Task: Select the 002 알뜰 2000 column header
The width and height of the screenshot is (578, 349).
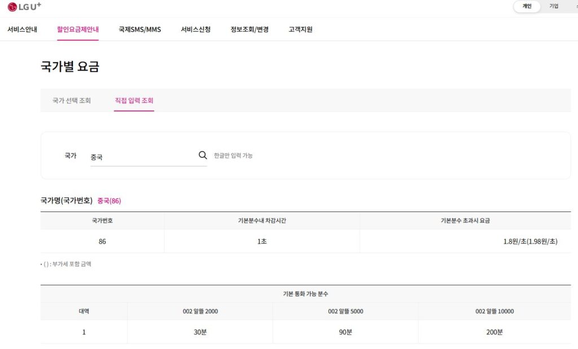Action: pos(199,312)
